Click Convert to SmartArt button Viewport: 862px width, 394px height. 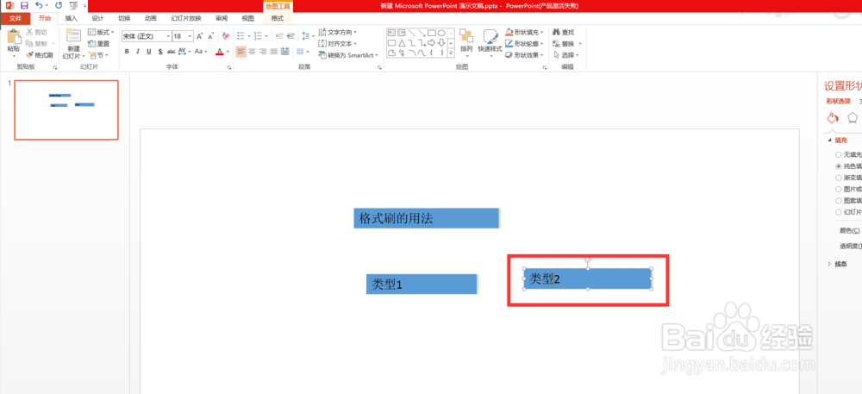coord(348,55)
